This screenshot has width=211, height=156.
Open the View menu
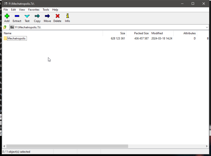click(22, 10)
